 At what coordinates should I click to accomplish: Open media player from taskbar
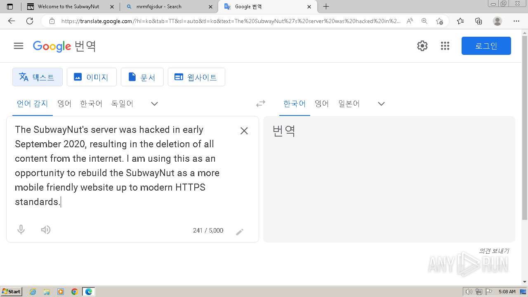coord(61,292)
